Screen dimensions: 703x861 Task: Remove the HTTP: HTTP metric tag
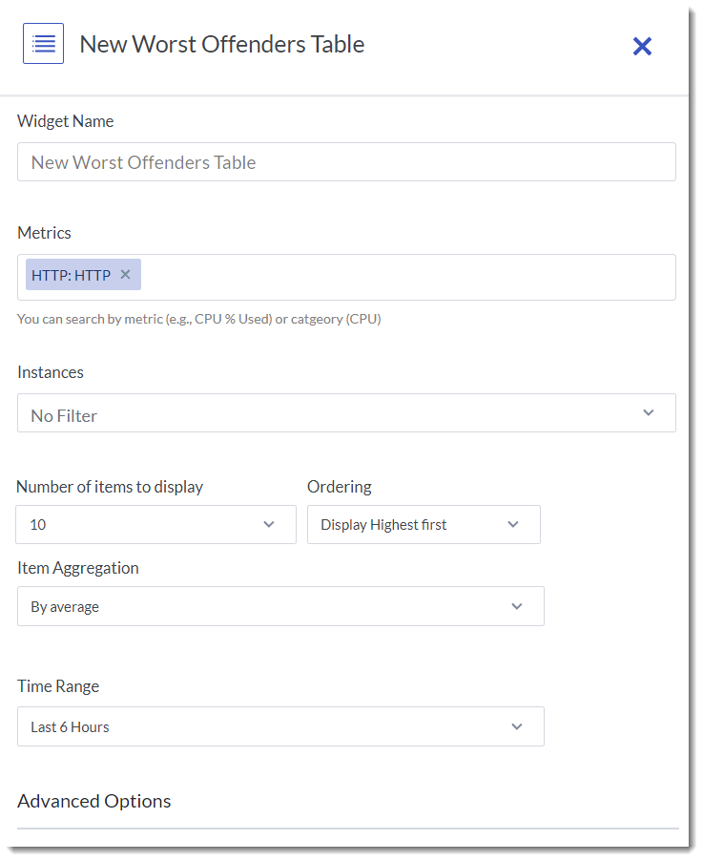tap(125, 275)
